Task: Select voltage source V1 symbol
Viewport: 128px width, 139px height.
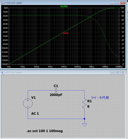Action: [28, 103]
